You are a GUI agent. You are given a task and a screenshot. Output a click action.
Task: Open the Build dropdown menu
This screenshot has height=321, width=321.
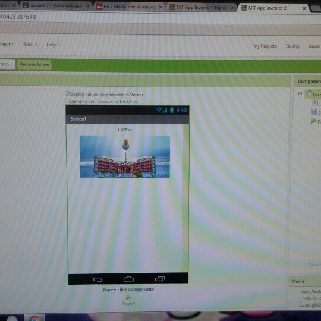point(30,44)
